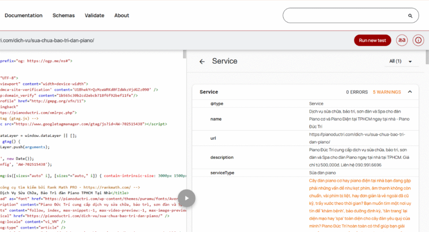Collapse the Service result card chevron
The width and height of the screenshot is (429, 232).
pyautogui.click(x=410, y=92)
